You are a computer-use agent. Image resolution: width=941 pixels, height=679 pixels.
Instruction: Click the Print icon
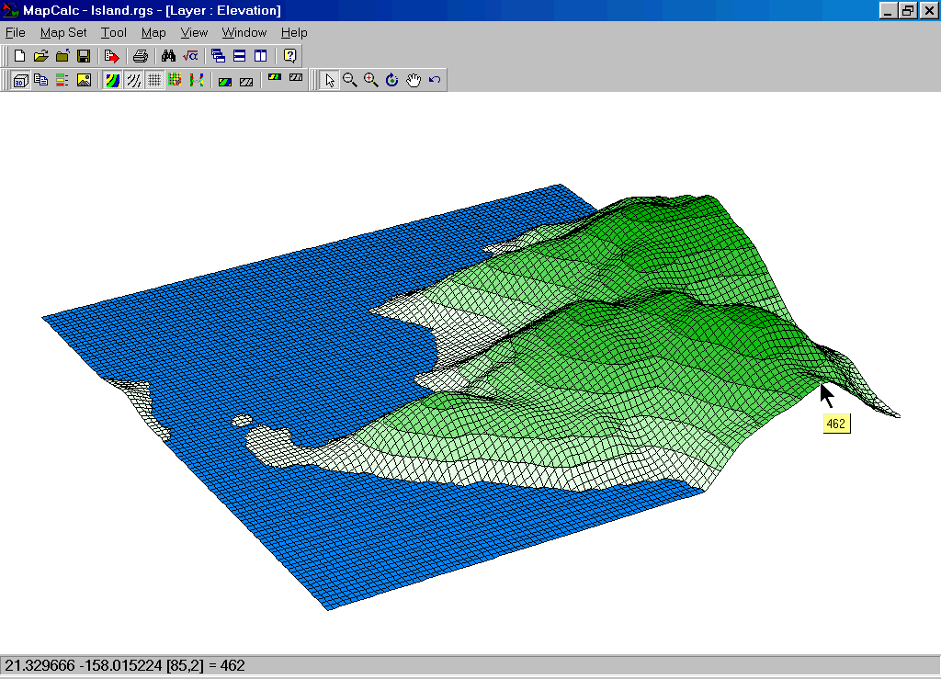[x=141, y=56]
